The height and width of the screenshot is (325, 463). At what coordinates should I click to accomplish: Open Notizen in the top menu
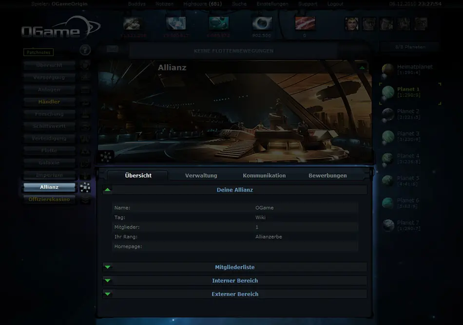[x=164, y=4]
